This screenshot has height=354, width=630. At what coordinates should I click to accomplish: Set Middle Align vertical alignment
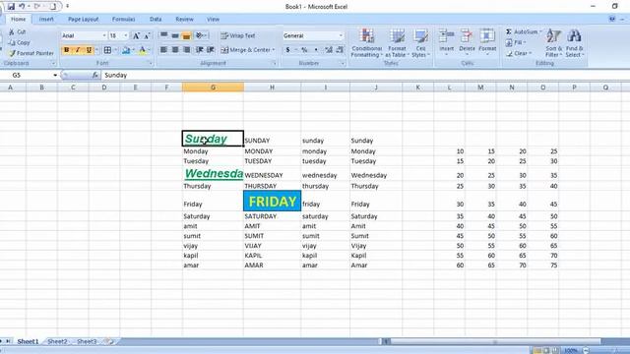(x=175, y=35)
